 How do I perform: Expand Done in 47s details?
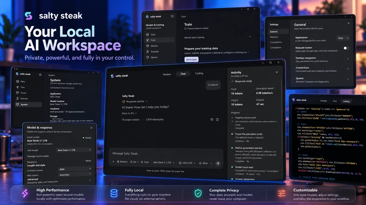129,114
